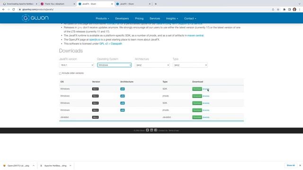Open Gluon Twitter icon in footer
This screenshot has width=303, height=170.
(x=147, y=130)
